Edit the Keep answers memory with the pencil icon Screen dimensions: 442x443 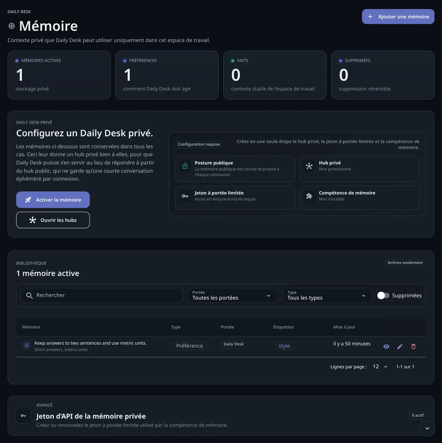tap(400, 347)
